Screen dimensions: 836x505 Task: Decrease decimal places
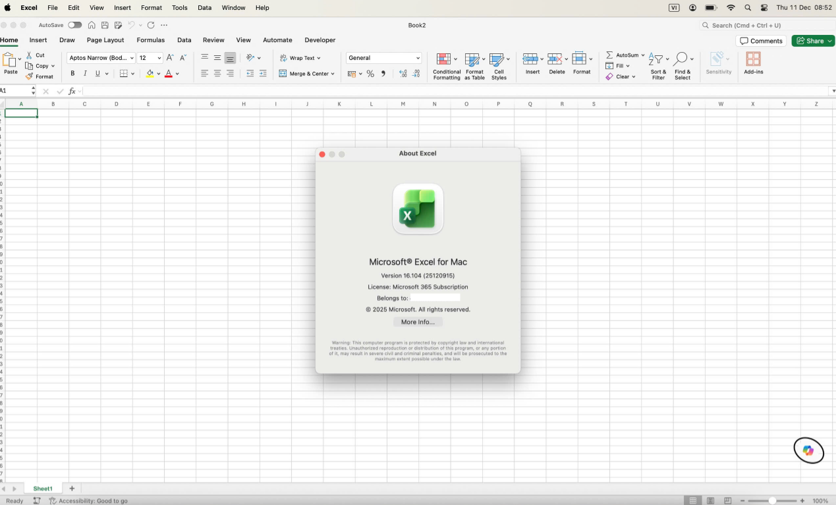coord(416,74)
